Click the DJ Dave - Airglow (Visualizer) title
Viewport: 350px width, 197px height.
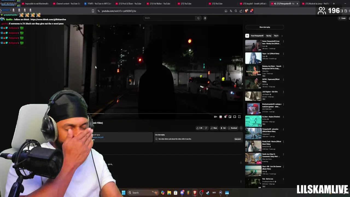[271, 117]
